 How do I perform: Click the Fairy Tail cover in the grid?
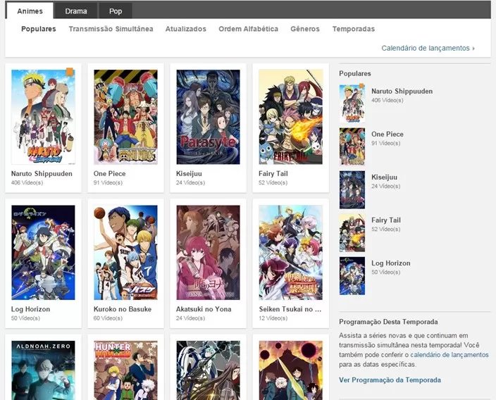pyautogui.click(x=290, y=117)
